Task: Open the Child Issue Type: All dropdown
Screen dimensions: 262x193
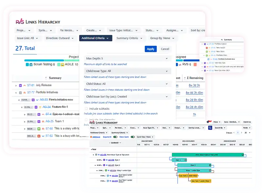Action: pyautogui.click(x=128, y=71)
